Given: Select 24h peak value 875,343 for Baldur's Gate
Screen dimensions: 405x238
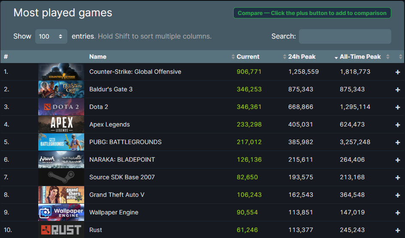Looking at the screenshot, I should (x=301, y=89).
